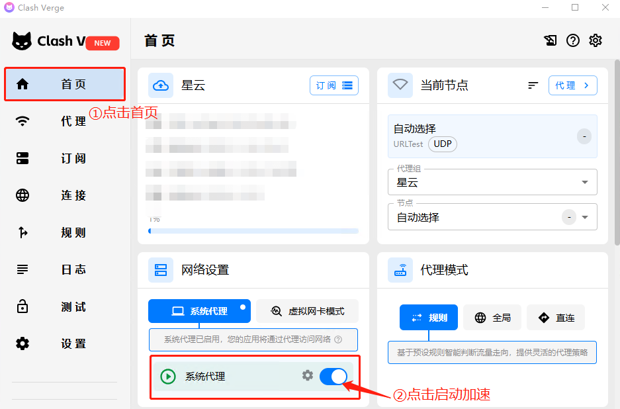Expand the 节点 dropdown showing 自动选择
The image size is (620, 409).
coord(492,217)
